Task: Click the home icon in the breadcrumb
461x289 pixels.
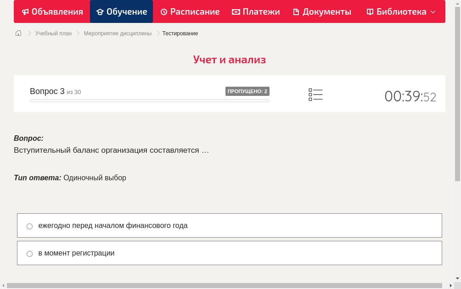Action: (18, 33)
